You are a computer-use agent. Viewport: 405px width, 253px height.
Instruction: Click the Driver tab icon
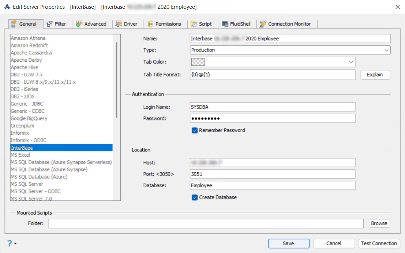coord(119,24)
